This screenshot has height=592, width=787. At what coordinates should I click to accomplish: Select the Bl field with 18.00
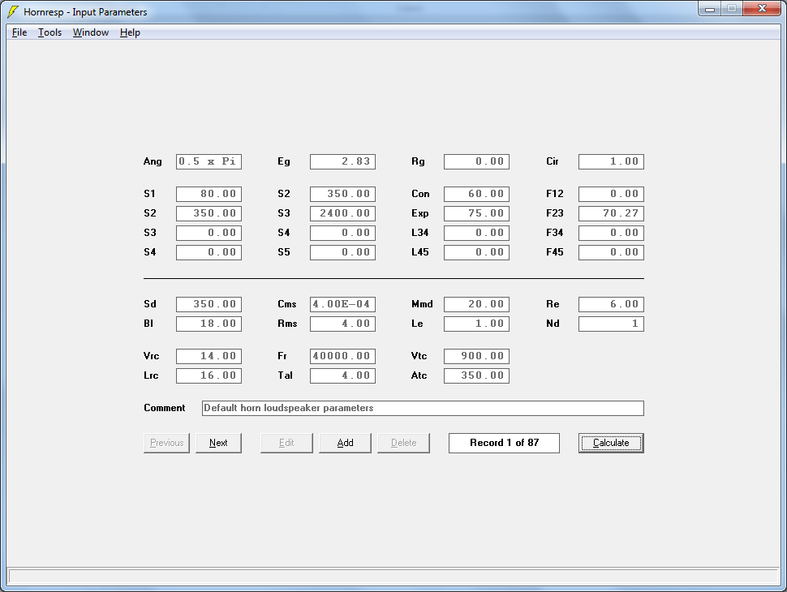click(209, 324)
